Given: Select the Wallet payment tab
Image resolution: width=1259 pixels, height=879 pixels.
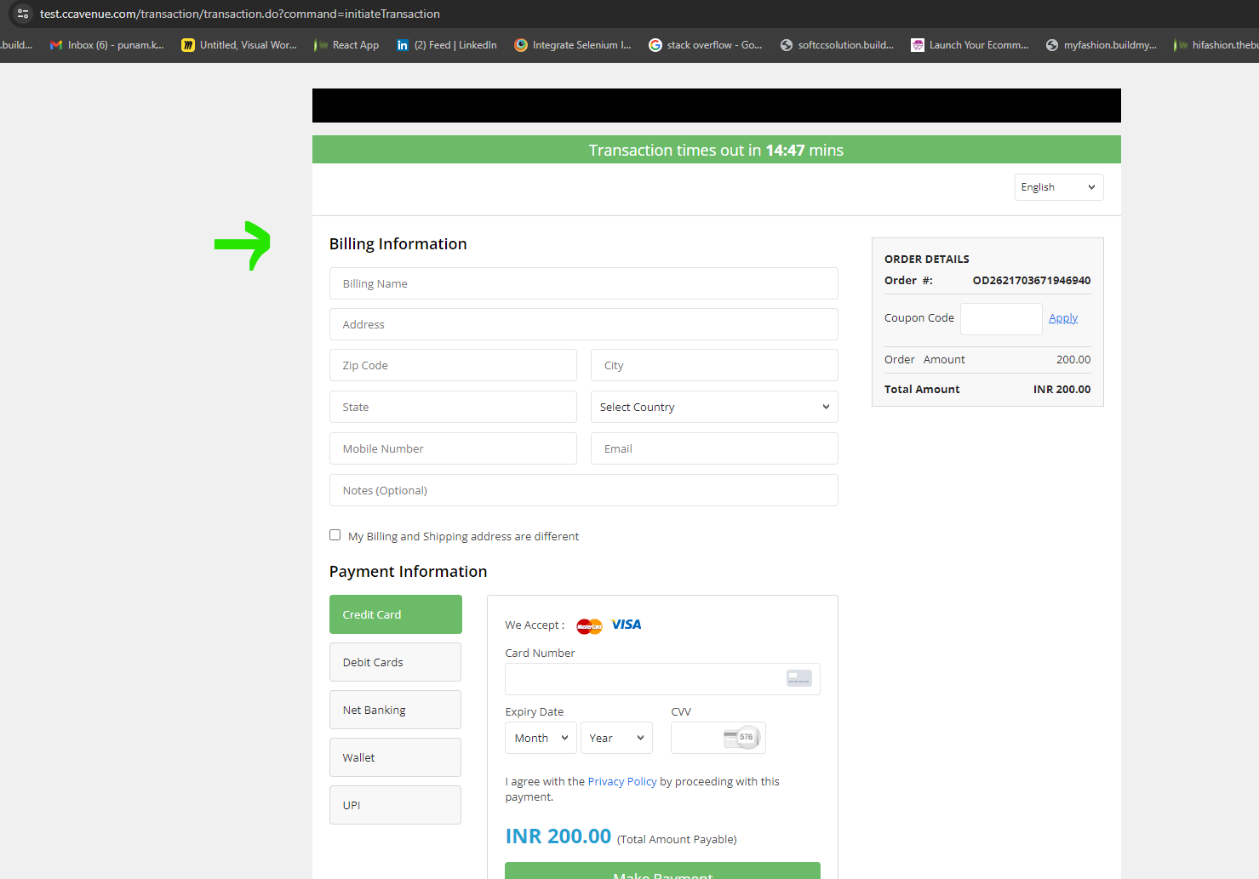Looking at the screenshot, I should pyautogui.click(x=396, y=757).
